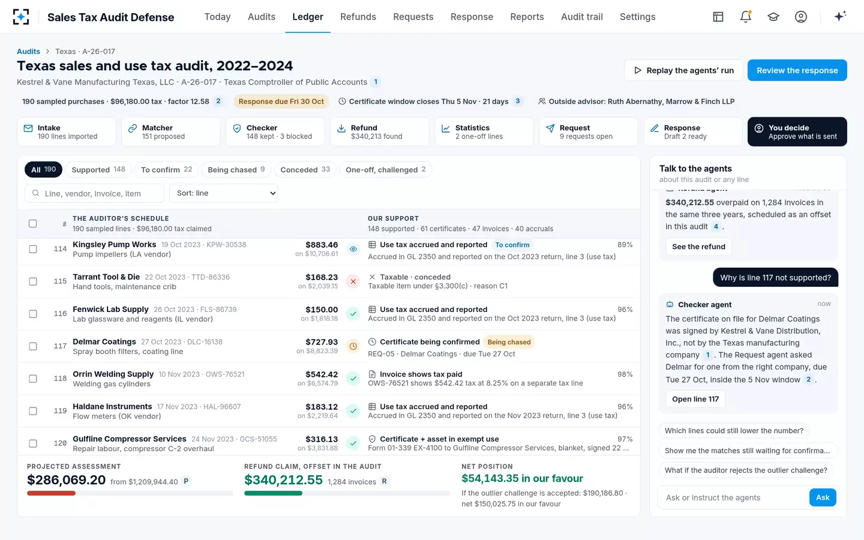Image resolution: width=864 pixels, height=540 pixels.
Task: Open the Refund agent step card
Action: (x=380, y=132)
